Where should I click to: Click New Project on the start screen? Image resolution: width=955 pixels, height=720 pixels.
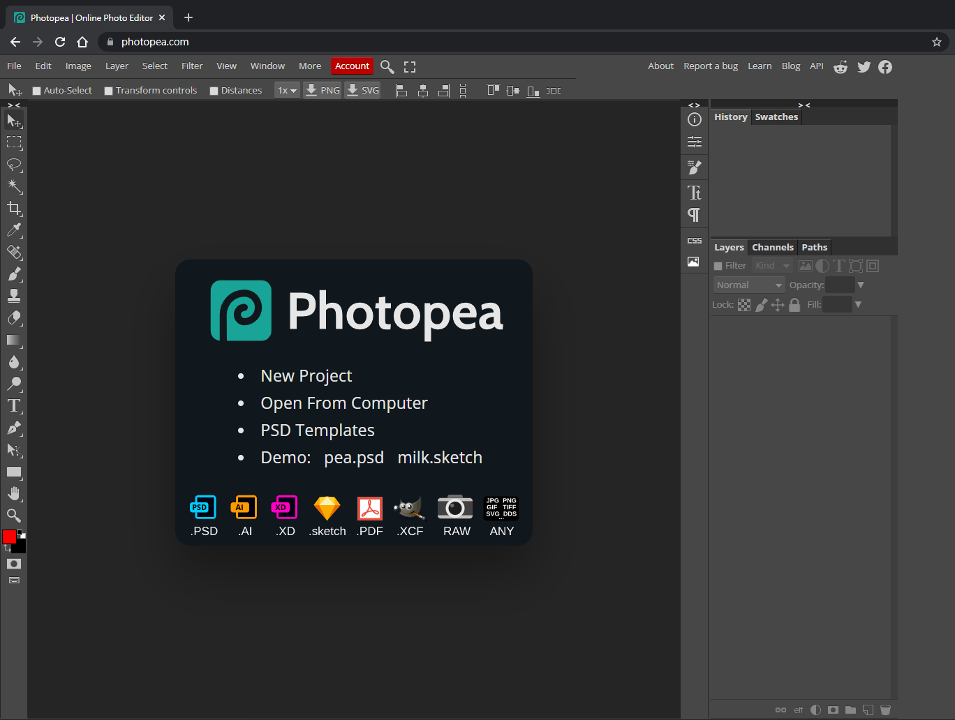tap(306, 376)
